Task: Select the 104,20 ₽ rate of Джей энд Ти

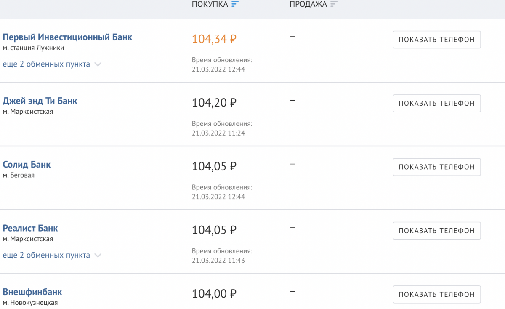Action: pos(214,103)
